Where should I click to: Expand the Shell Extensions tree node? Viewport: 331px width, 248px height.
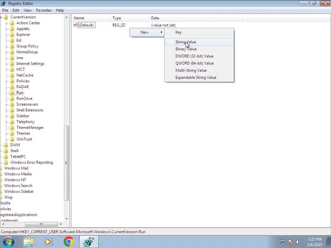6,110
